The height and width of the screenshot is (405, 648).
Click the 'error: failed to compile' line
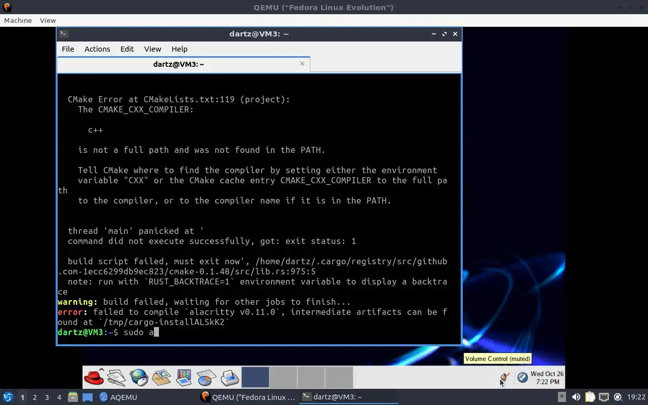pos(252,317)
